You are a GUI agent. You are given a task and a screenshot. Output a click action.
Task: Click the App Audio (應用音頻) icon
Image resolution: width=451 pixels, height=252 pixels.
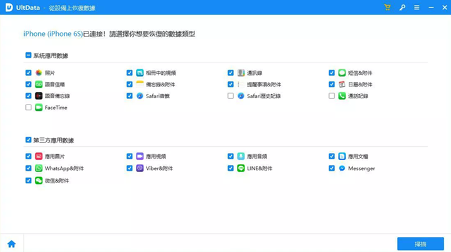241,156
